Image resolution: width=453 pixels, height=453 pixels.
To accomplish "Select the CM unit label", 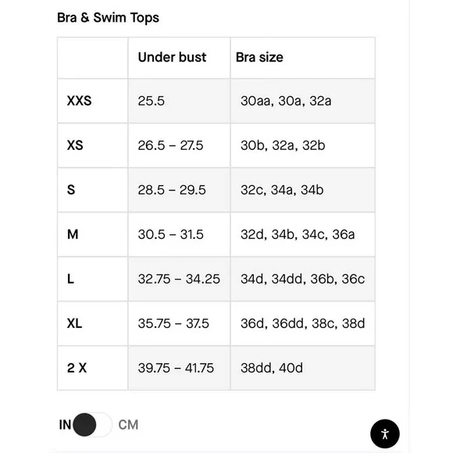I will tap(128, 425).
